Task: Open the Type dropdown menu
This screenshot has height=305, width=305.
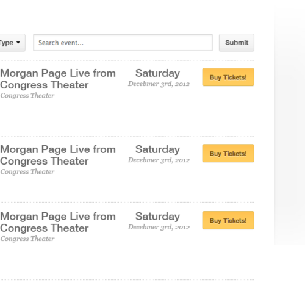Action: tap(12, 43)
